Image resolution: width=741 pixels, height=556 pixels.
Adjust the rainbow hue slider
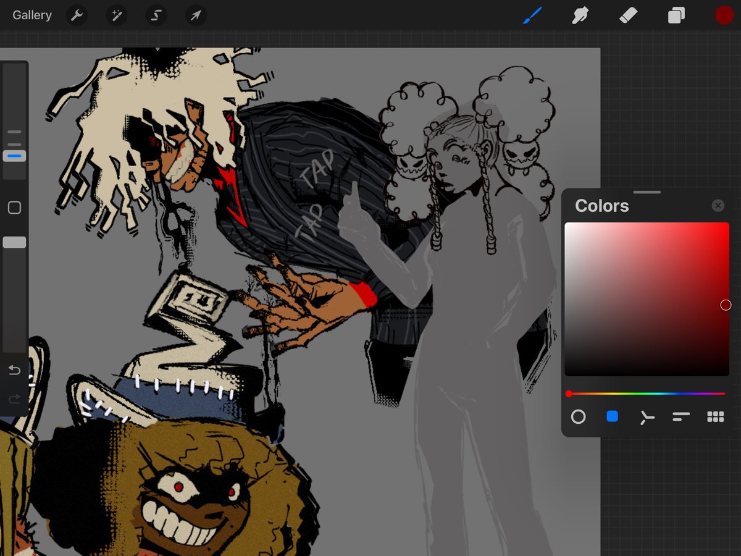(x=647, y=394)
